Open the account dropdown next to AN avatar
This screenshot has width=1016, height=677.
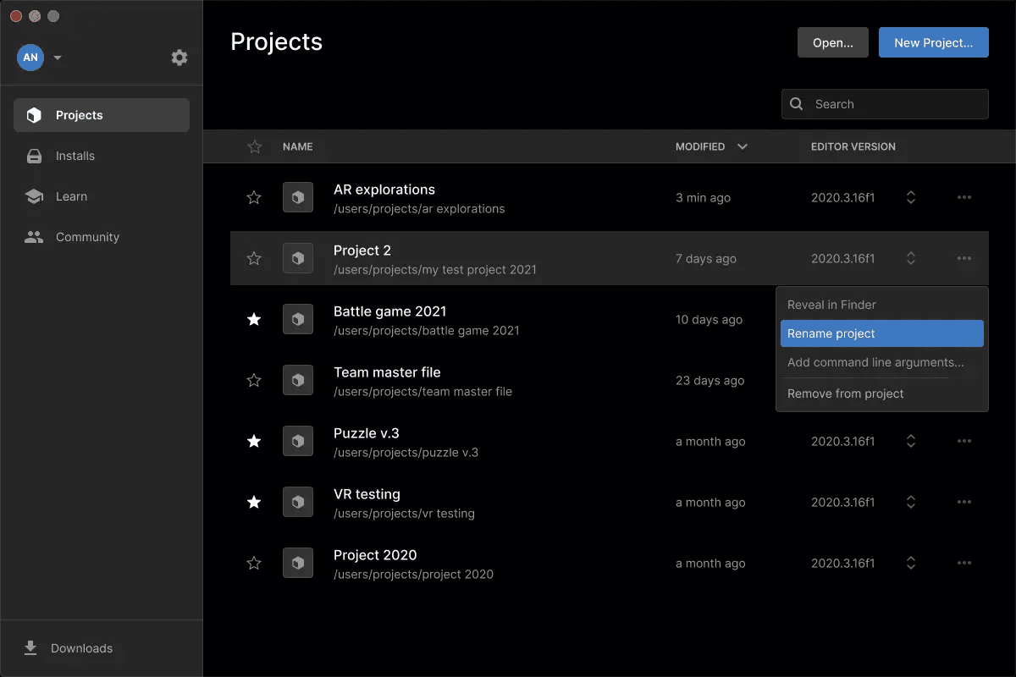click(x=58, y=58)
